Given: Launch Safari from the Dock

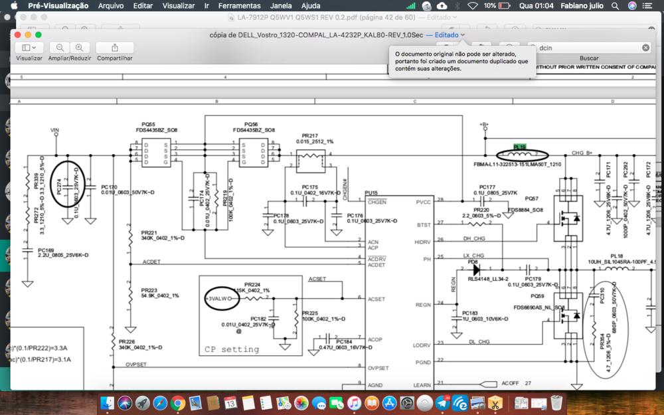Looking at the screenshot, I should coord(160,403).
